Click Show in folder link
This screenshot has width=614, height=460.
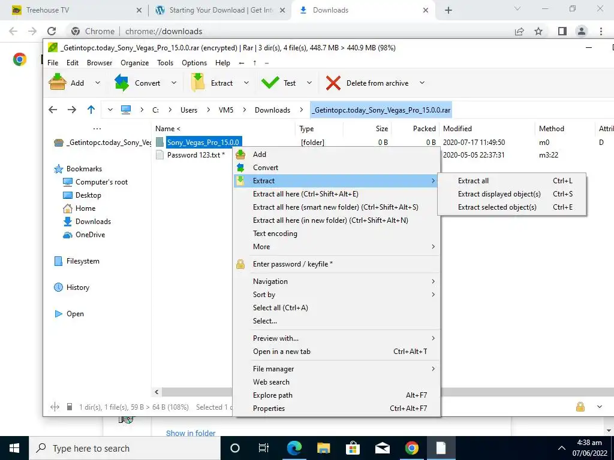coord(191,433)
